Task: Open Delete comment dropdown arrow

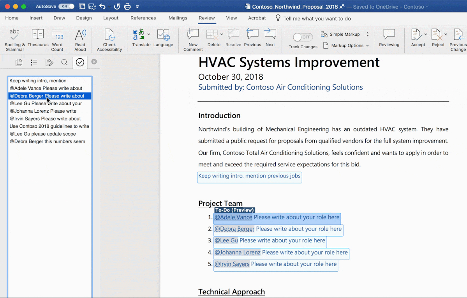Action: (x=222, y=34)
